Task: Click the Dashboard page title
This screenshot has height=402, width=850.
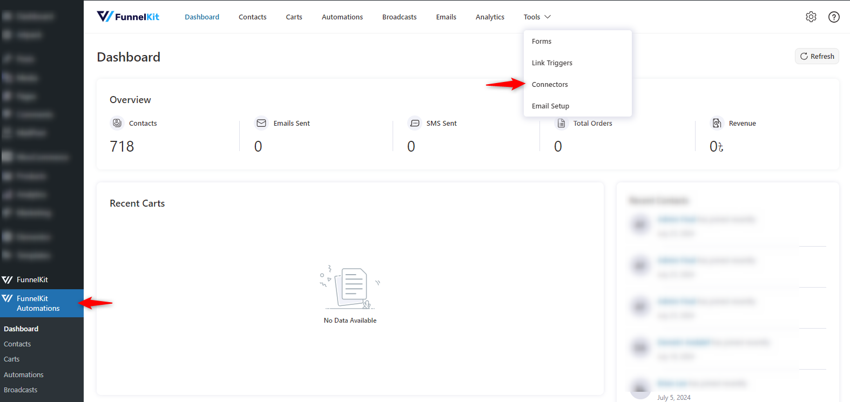Action: [129, 57]
